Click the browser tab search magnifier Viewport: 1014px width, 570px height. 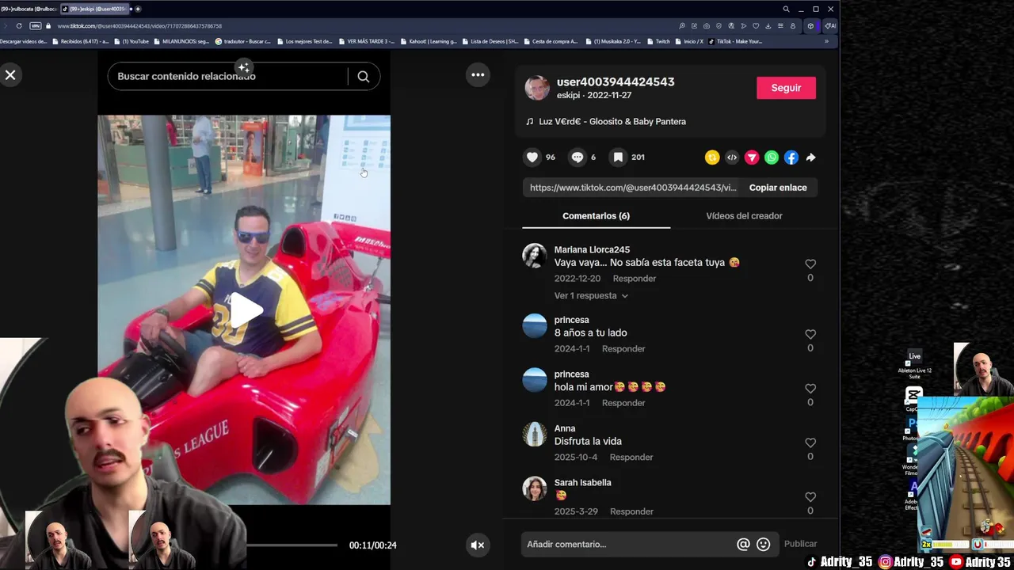point(786,9)
